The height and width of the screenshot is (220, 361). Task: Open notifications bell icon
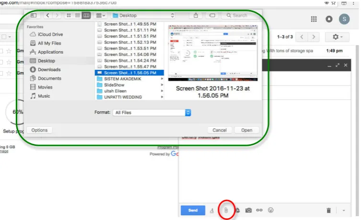point(329,19)
